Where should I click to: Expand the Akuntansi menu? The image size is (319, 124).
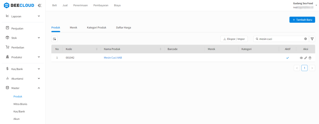coord(39,78)
